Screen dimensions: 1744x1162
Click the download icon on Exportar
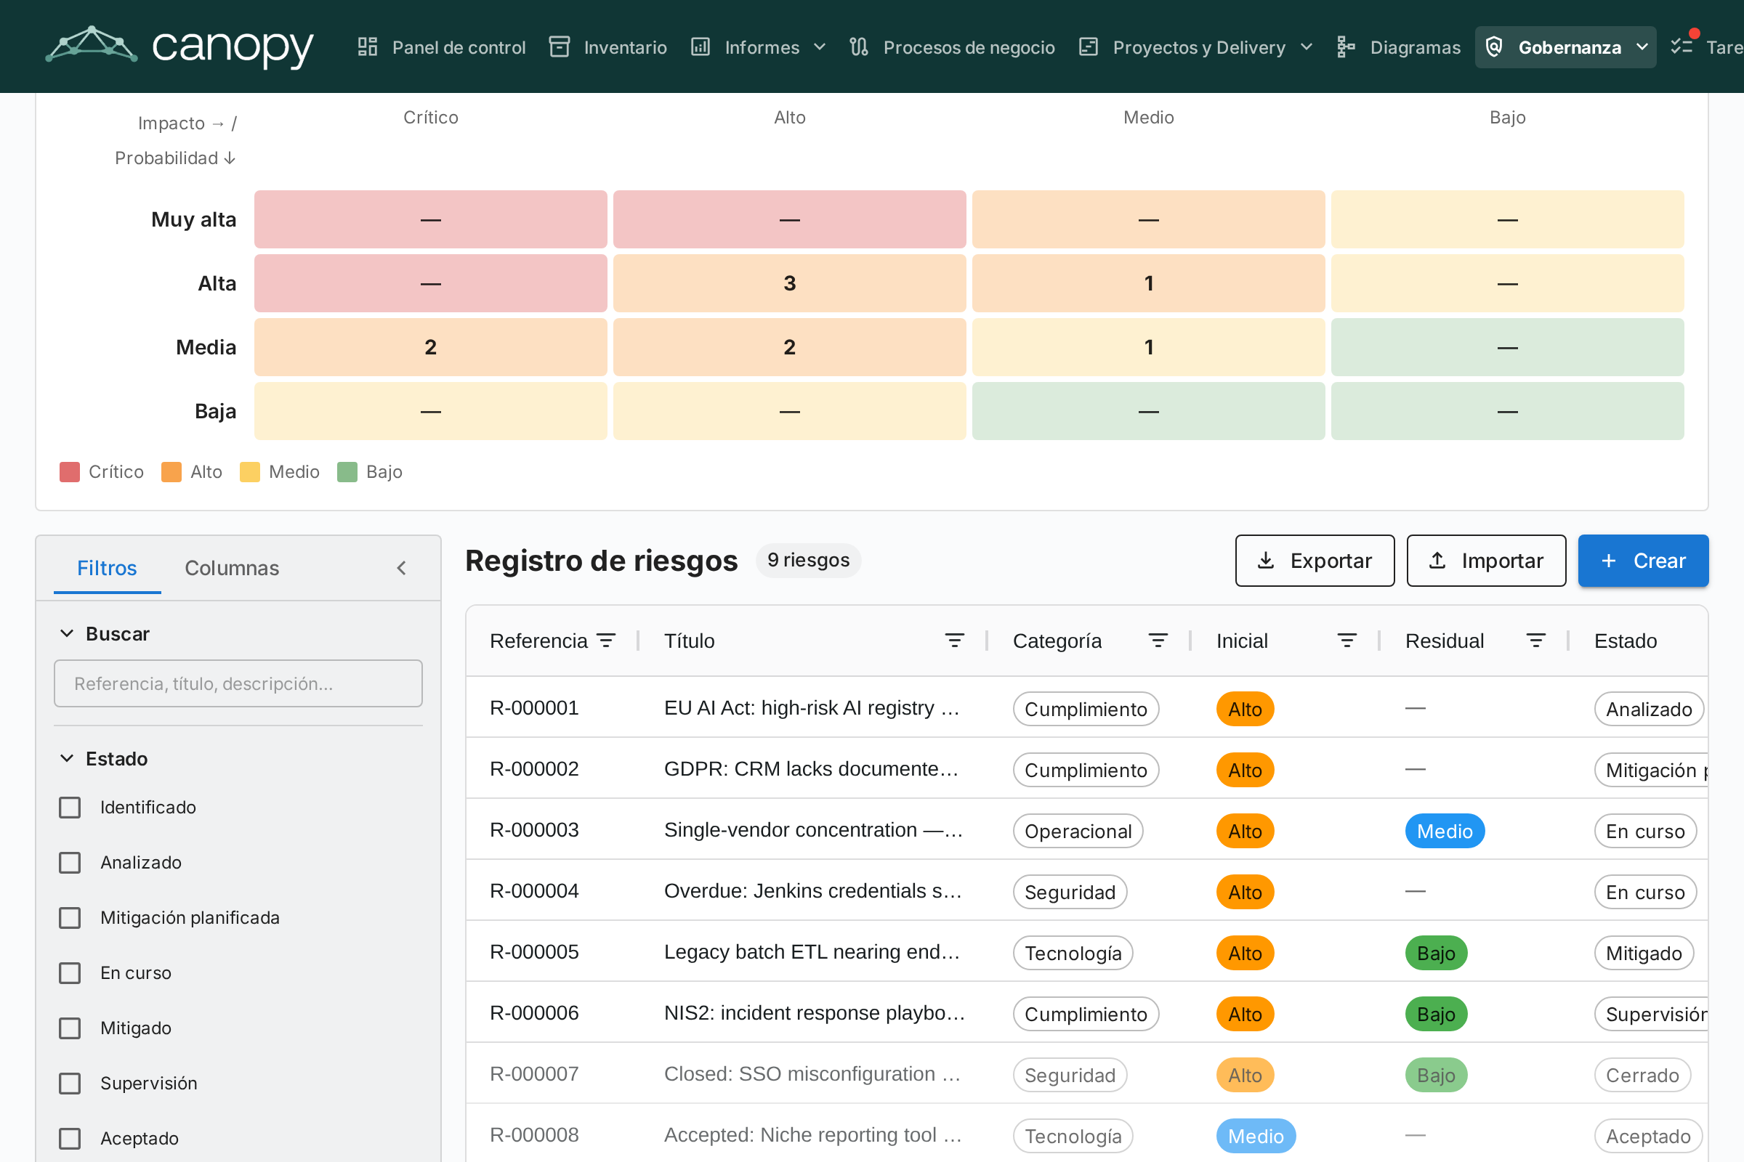coord(1266,561)
